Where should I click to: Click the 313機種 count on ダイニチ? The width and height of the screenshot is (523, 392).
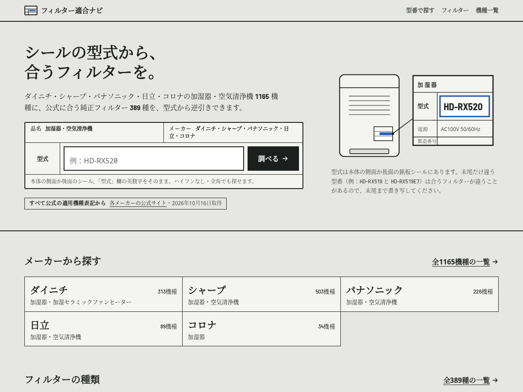[x=167, y=292]
